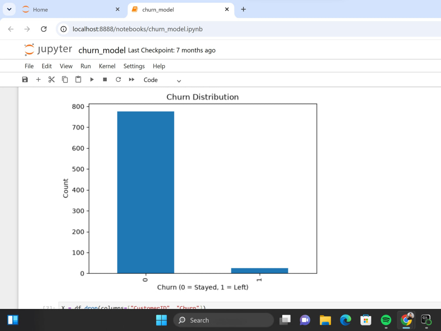Viewport: 441px width, 331px height.
Task: Click the Last Checkpoint text
Action: pyautogui.click(x=172, y=50)
